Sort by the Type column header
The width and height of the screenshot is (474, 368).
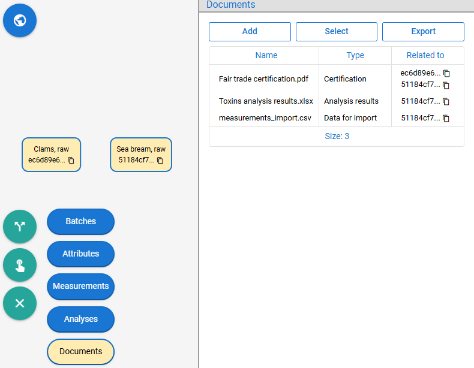click(355, 55)
